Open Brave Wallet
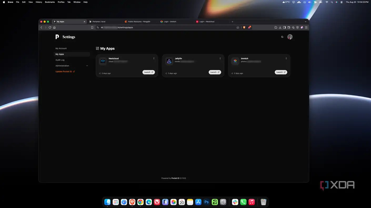371x208 pixels. pos(289,28)
